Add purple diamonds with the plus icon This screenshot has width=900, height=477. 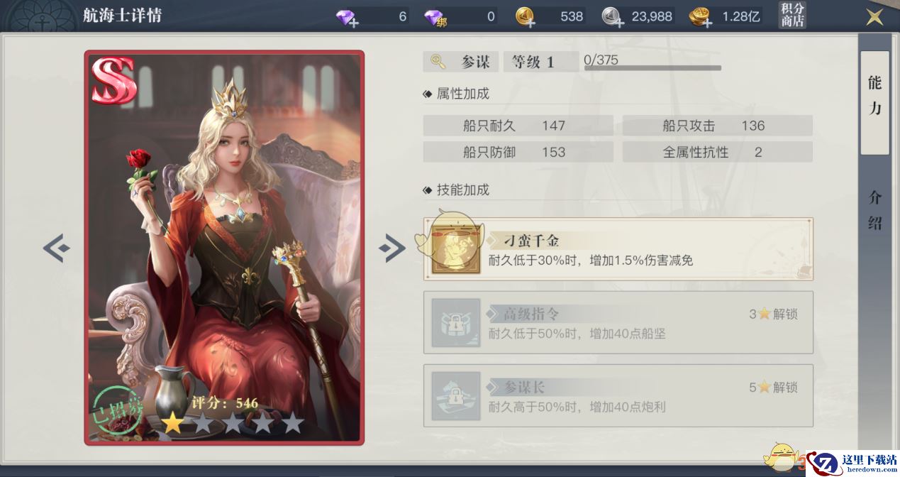click(347, 17)
